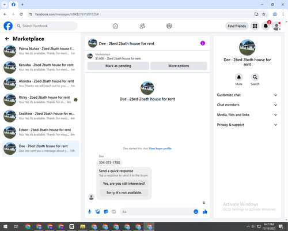Click the microphone voice clip icon

click(x=89, y=212)
